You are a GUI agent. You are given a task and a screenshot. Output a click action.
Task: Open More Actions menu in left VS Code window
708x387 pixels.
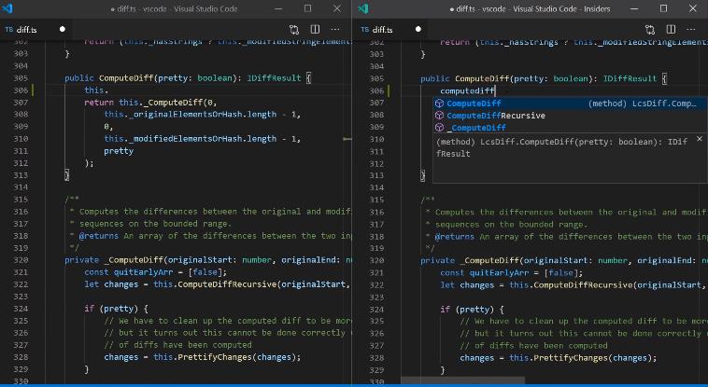tap(336, 30)
